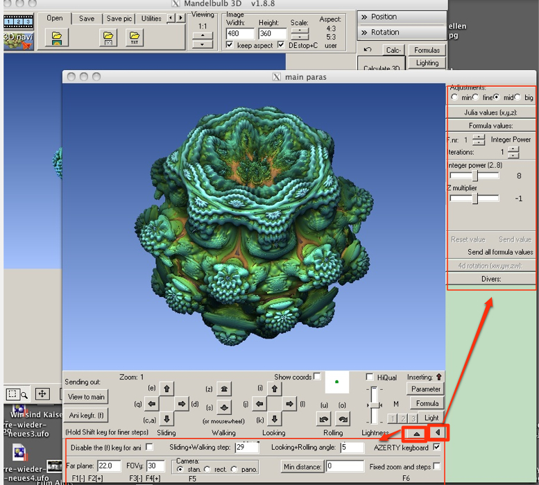Click the roll clockwise (o) button
This screenshot has width=539, height=485.
click(x=343, y=418)
